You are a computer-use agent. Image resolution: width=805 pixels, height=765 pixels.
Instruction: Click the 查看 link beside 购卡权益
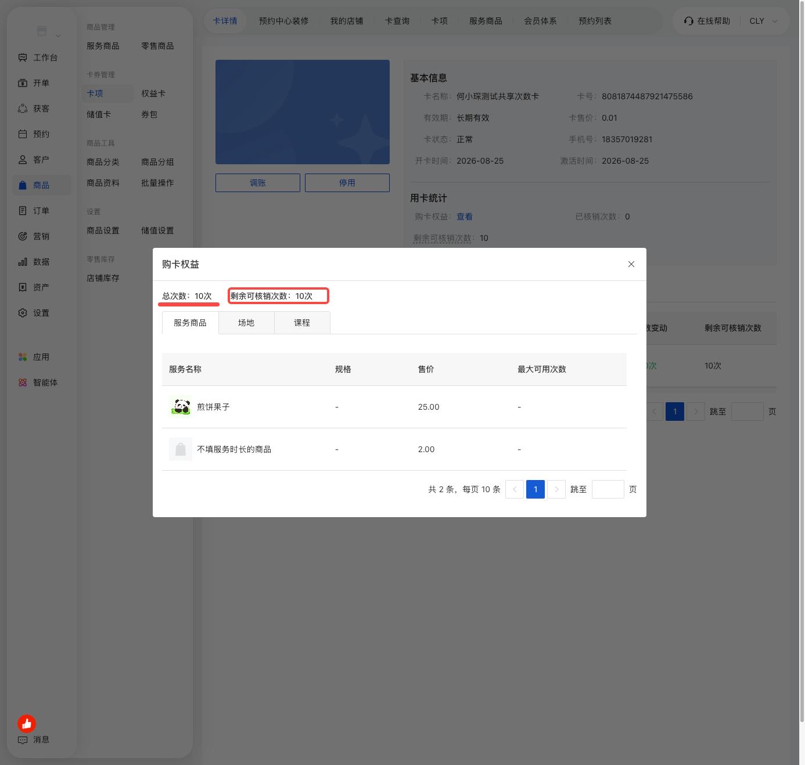click(465, 216)
